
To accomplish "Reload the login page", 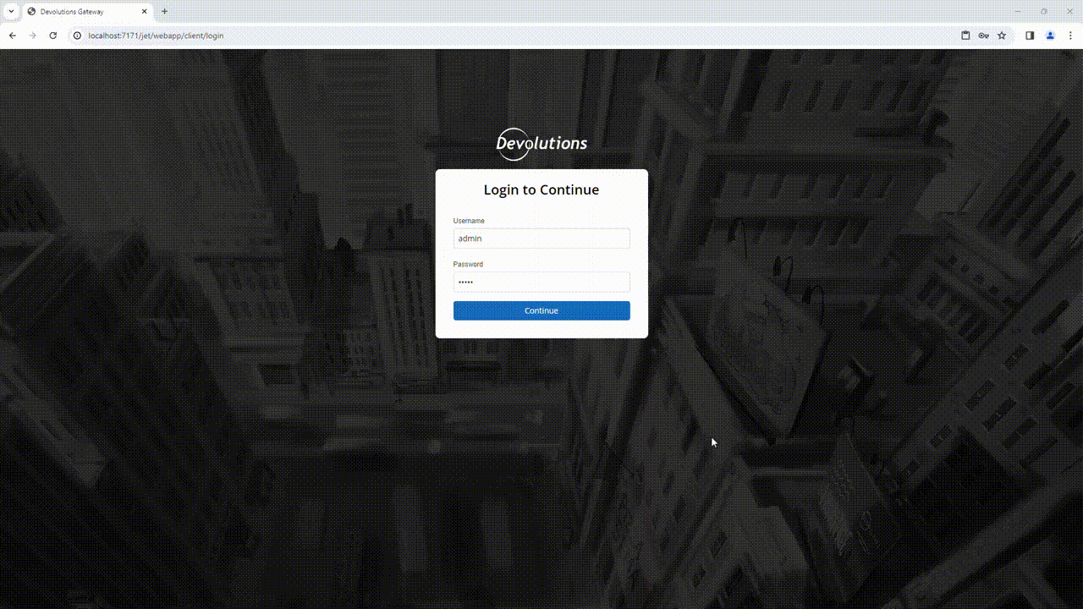I will [53, 36].
